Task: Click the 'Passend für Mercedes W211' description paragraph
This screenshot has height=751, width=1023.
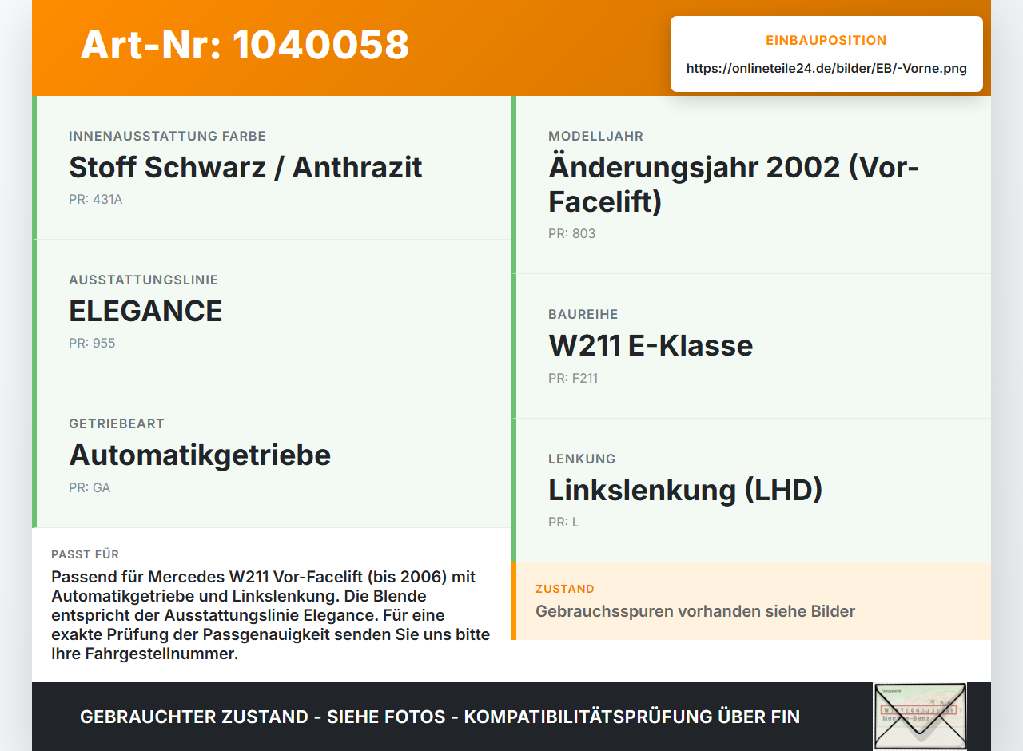Action: (271, 615)
